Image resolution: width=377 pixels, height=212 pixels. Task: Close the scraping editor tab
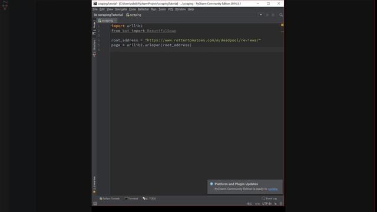point(115,21)
